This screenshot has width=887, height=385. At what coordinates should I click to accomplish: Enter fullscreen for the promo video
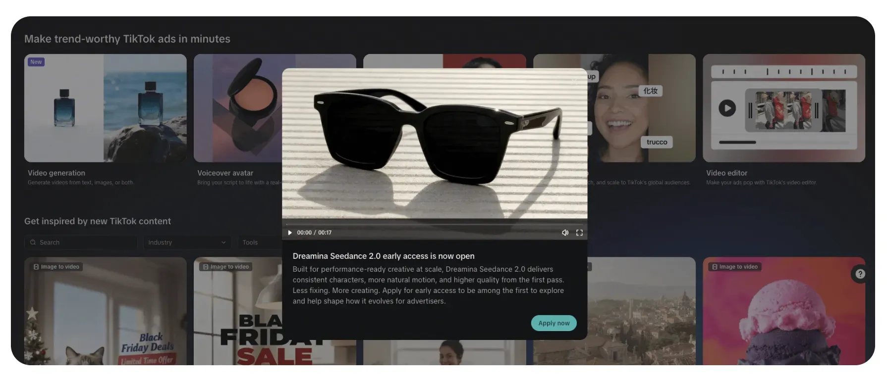coord(579,233)
